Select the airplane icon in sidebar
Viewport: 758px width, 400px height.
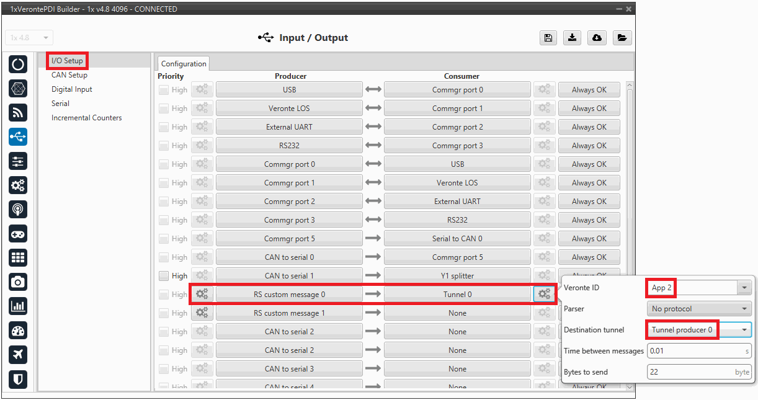18,355
